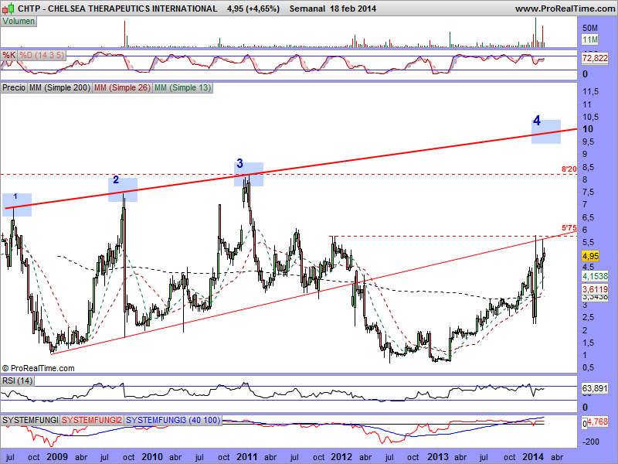The width and height of the screenshot is (618, 464).
Task: Click the MM (Simple 200) moving average label
Action: point(59,87)
